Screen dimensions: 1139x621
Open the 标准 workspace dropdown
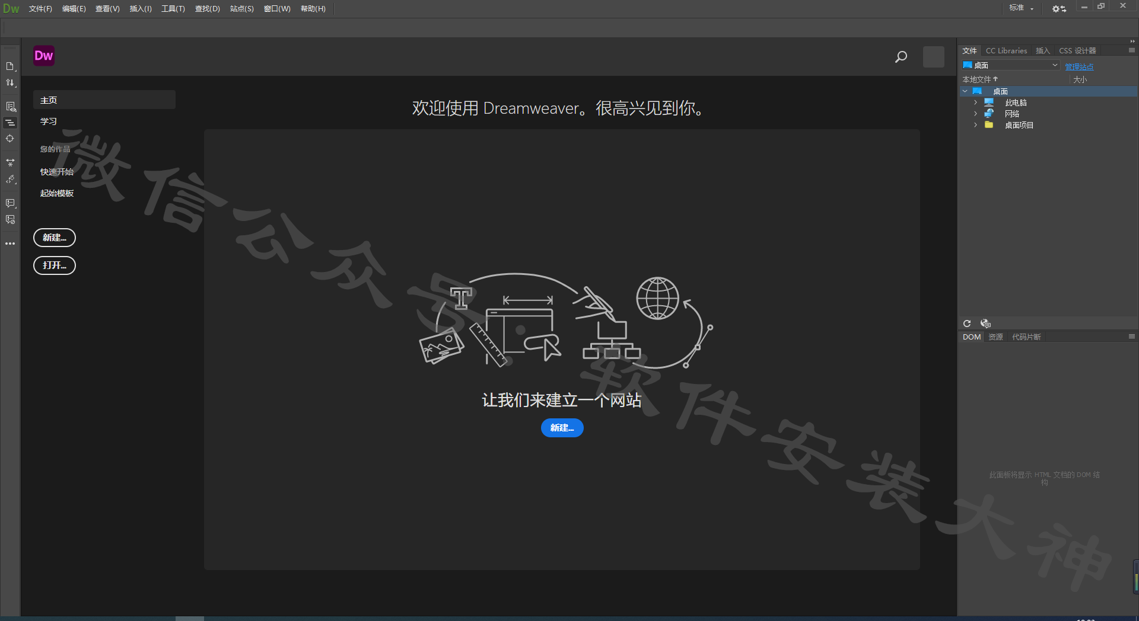[1022, 8]
